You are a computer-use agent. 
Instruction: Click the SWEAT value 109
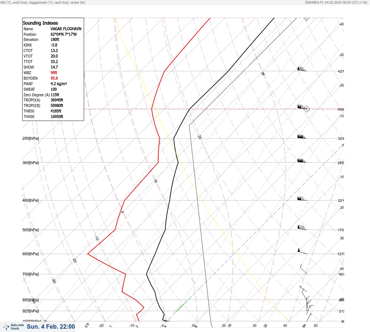point(53,89)
